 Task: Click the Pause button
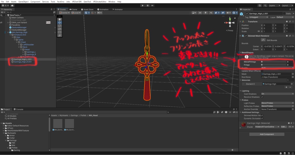tap(147, 5)
